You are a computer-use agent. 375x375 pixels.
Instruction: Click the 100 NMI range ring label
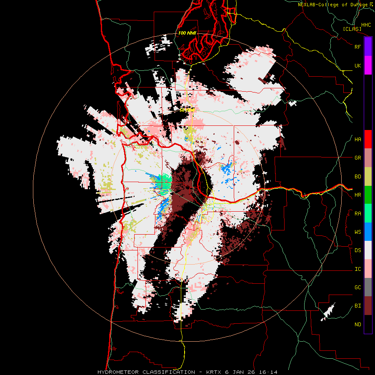[x=187, y=33]
